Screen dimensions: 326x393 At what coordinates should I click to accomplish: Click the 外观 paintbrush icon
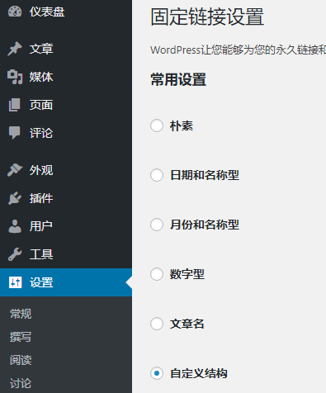tap(15, 170)
